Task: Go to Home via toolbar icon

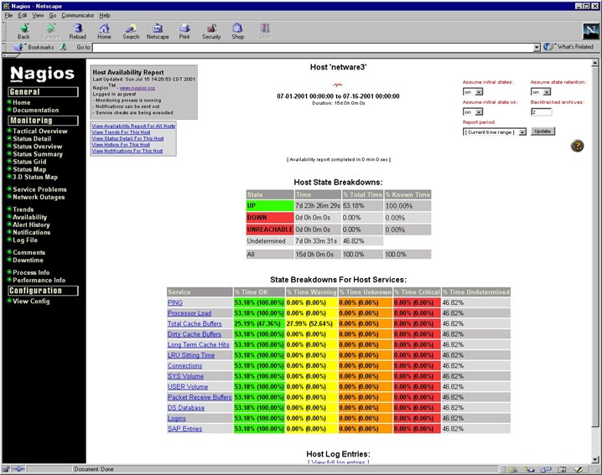Action: pos(104,31)
